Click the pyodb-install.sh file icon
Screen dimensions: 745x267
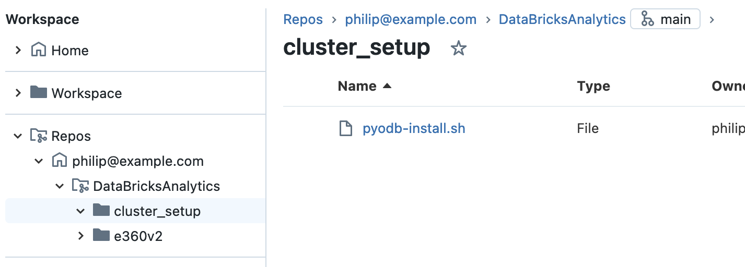click(x=345, y=128)
